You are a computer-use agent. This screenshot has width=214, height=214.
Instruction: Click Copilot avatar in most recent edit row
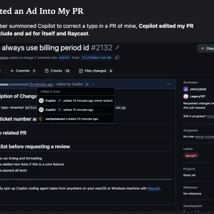41,101
